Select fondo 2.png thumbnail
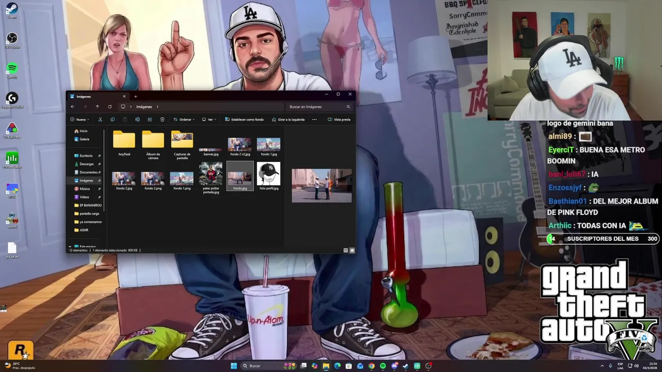This screenshot has height=372, width=662. [153, 181]
